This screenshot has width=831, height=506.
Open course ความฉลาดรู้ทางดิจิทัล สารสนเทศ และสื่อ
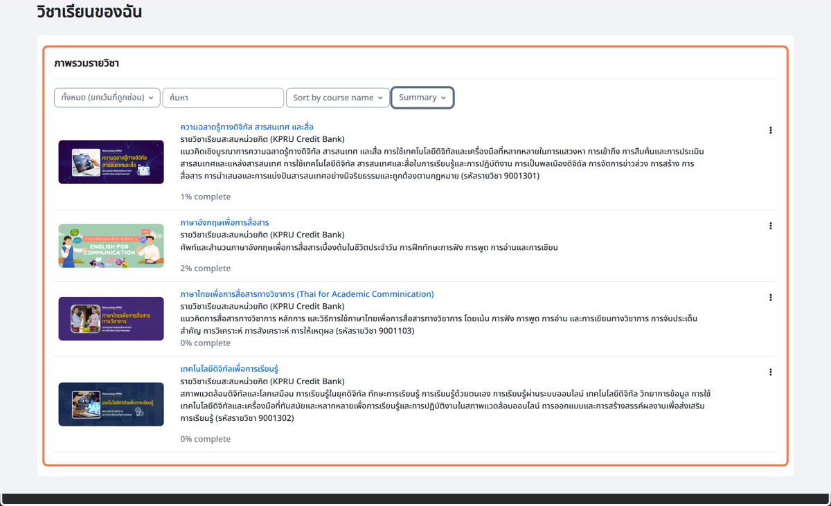coord(247,127)
